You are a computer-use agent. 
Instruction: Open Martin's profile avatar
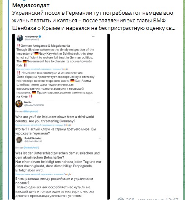click(19, 104)
